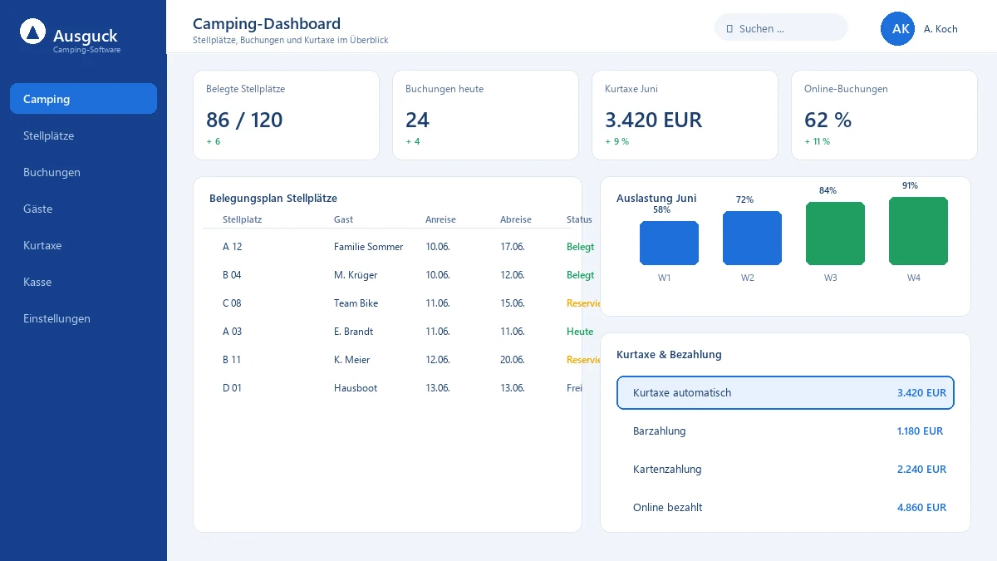The width and height of the screenshot is (997, 561).
Task: Click the search magnifier icon
Action: click(729, 28)
